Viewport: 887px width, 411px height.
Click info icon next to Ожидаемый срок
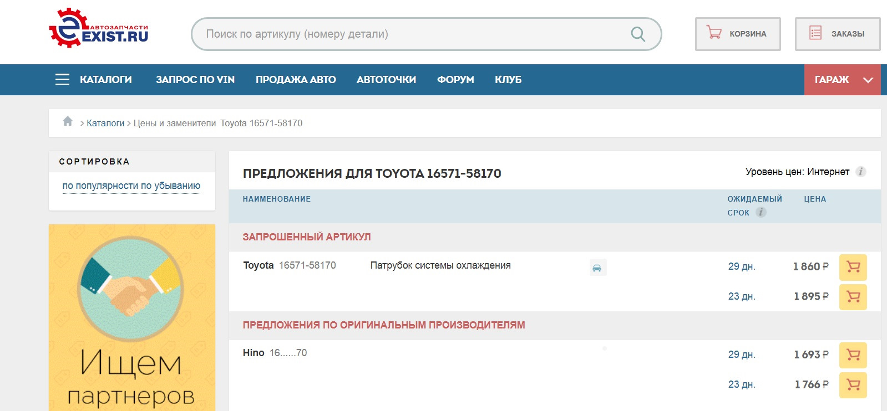761,212
